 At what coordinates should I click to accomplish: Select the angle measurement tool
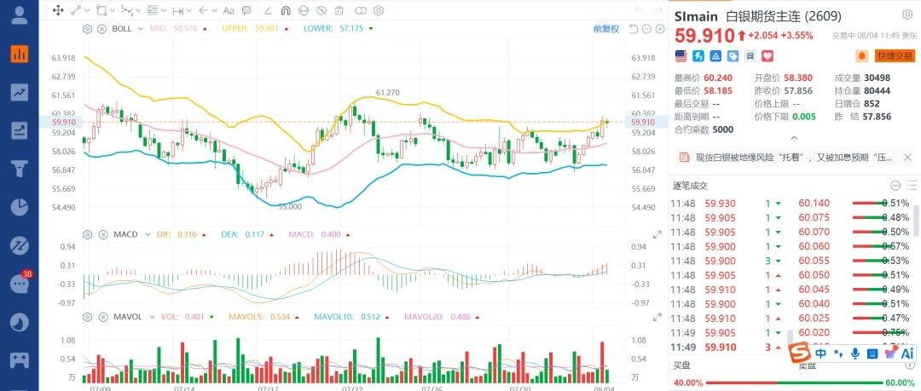pos(267,10)
